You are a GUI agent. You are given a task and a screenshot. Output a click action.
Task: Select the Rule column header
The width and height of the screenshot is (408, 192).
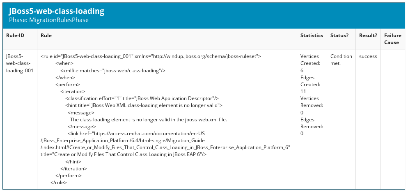46,36
